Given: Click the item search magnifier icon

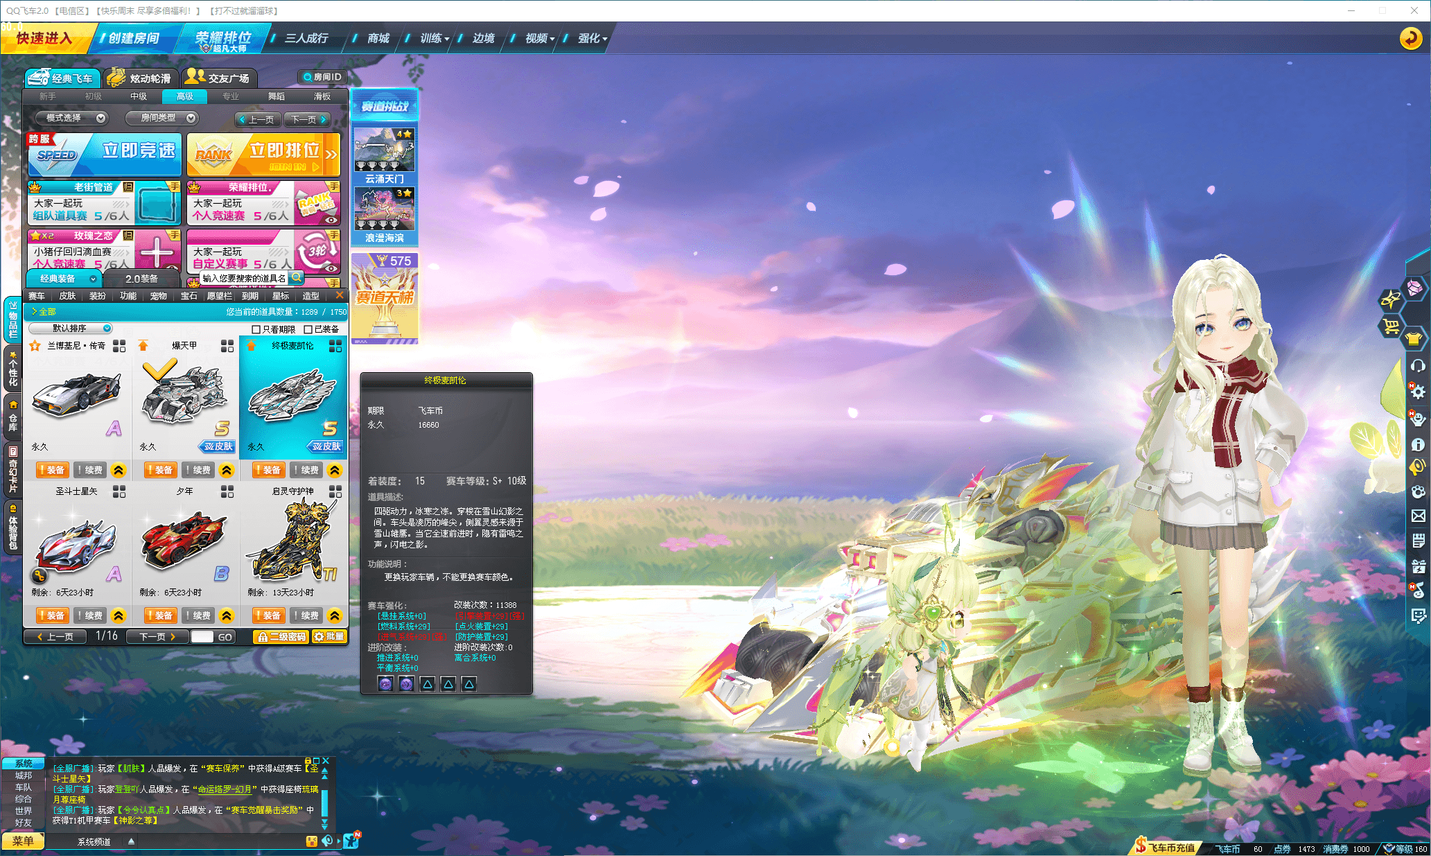Looking at the screenshot, I should click(297, 278).
